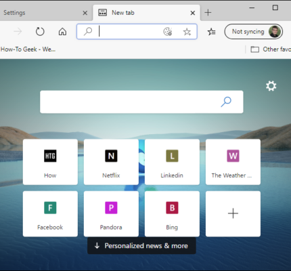Click the blue search magnifier in page search box
Screen dimensions: 291x271
point(226,102)
